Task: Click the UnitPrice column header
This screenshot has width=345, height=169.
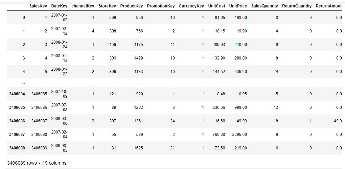Action: point(238,6)
